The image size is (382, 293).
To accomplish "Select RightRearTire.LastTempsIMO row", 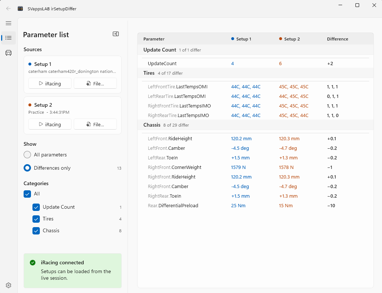I will (255, 116).
